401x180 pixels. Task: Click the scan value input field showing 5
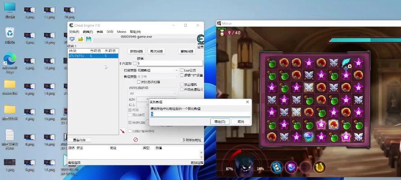170,63
